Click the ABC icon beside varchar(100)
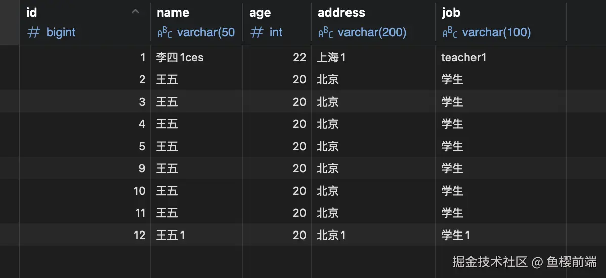 click(x=450, y=33)
